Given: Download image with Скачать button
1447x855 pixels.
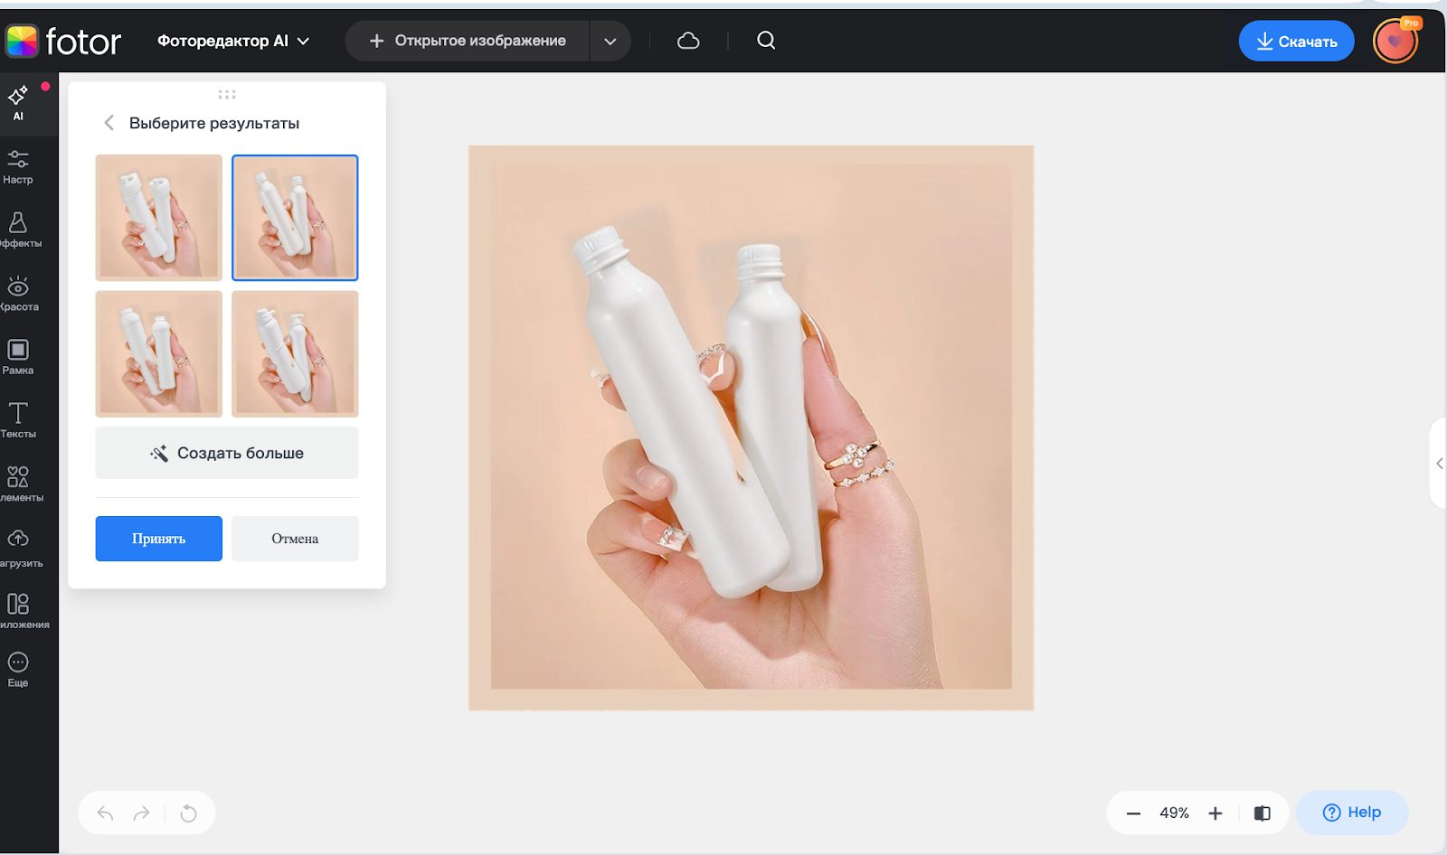Looking at the screenshot, I should tap(1296, 41).
